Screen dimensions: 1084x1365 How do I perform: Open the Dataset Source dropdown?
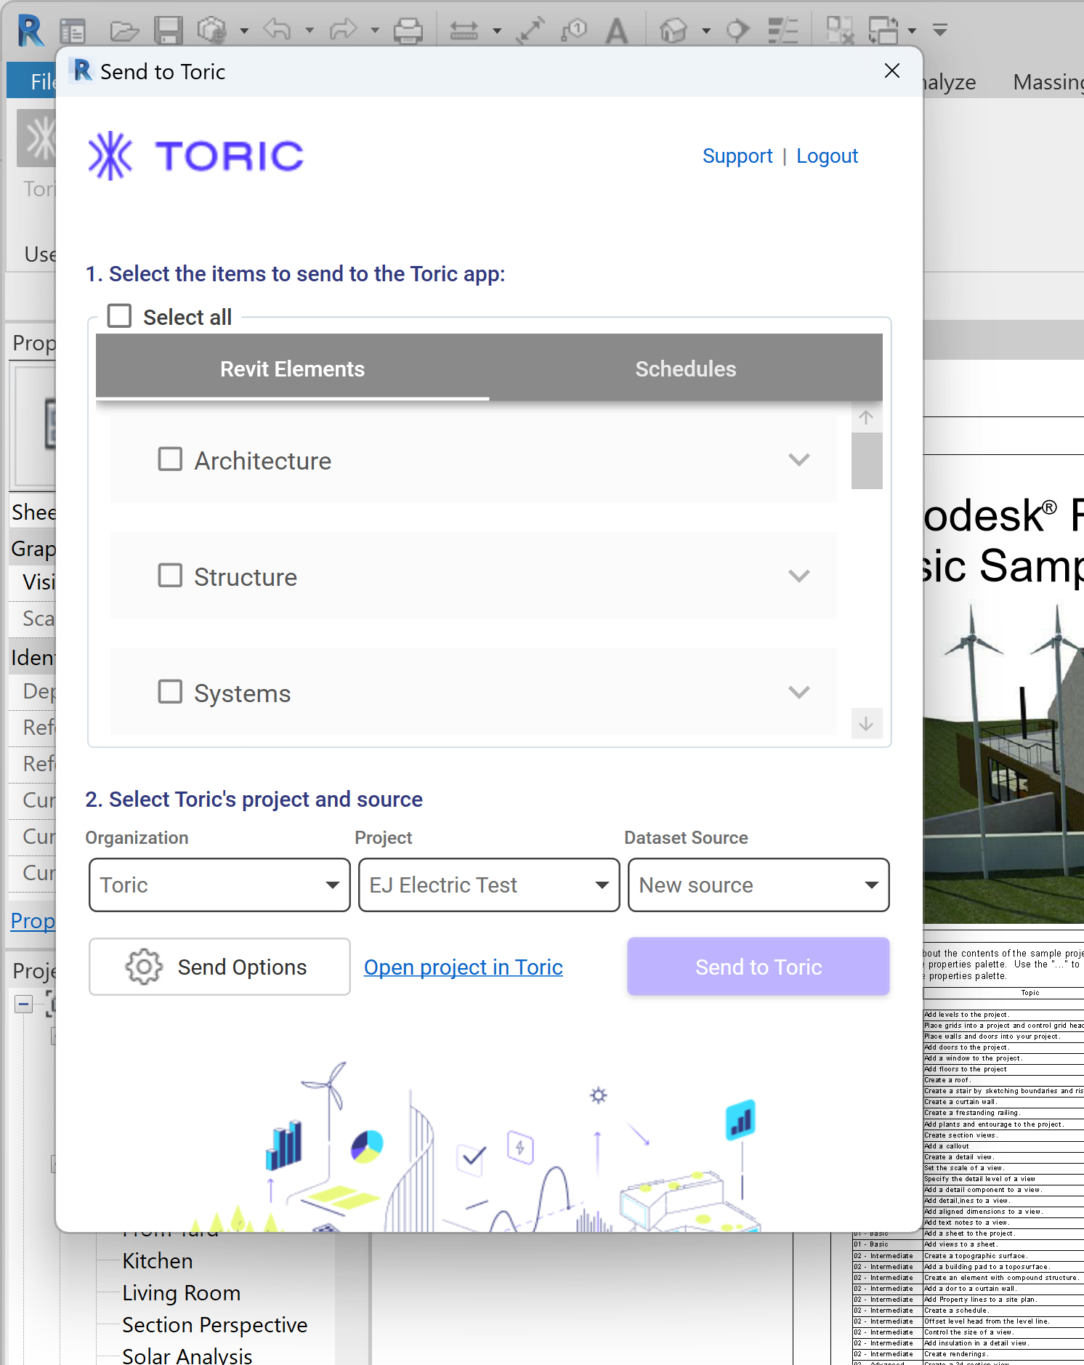pyautogui.click(x=759, y=885)
